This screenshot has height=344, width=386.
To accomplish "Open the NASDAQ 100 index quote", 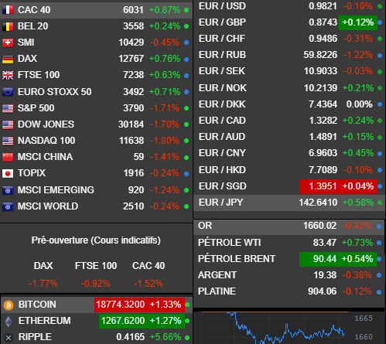I will [96, 141].
